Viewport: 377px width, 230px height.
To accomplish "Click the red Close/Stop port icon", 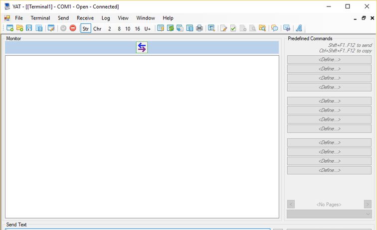I will pos(73,28).
